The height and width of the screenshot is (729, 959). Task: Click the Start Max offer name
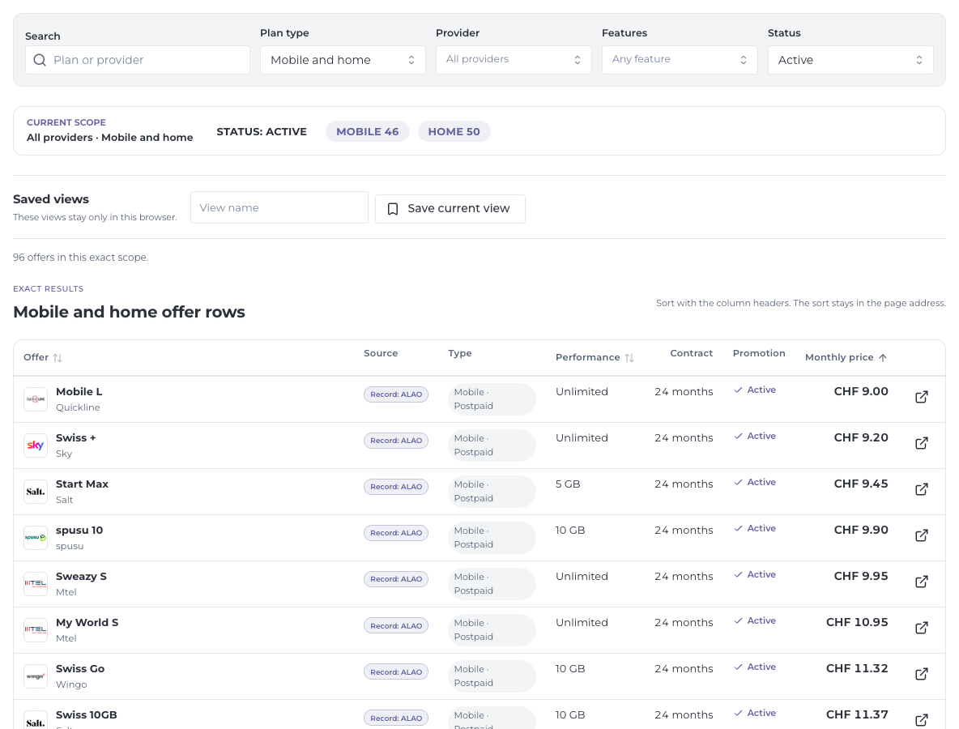pos(82,484)
